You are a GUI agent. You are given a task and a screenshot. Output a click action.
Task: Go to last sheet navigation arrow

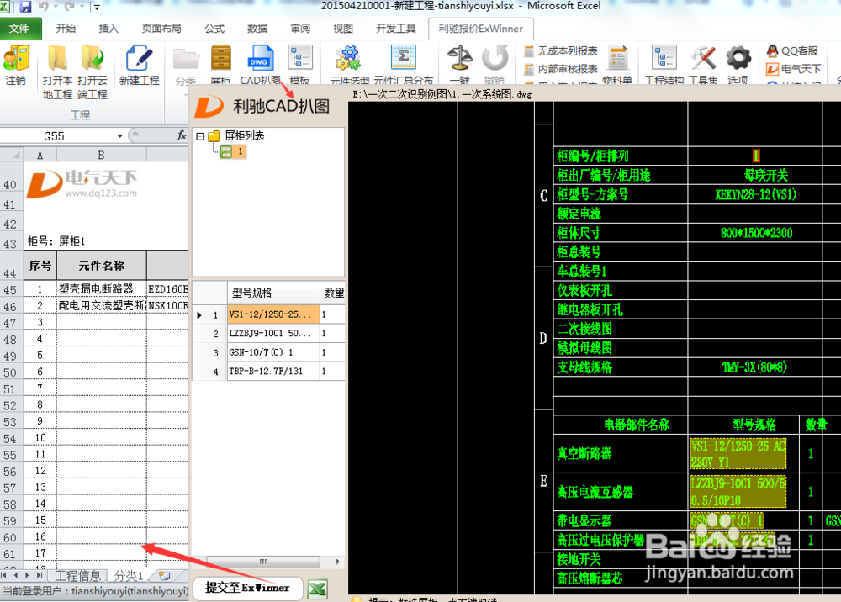point(40,575)
